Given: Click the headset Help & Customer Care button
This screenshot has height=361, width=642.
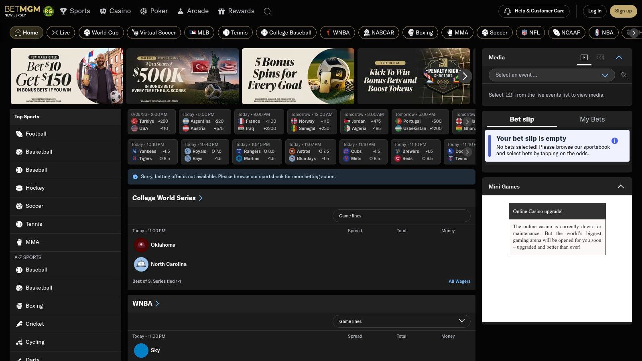Looking at the screenshot, I should pyautogui.click(x=535, y=11).
